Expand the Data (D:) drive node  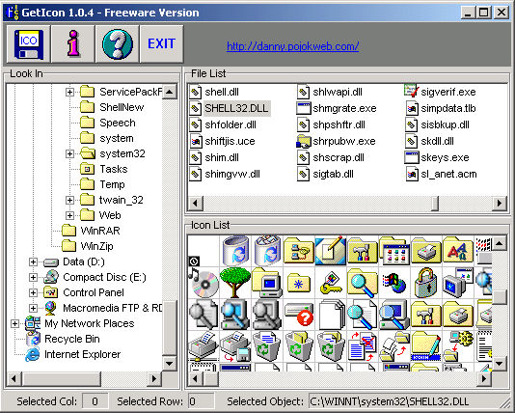pos(33,262)
